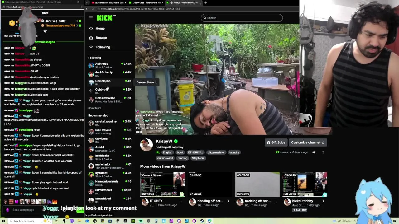This screenshot has width=399, height=224.
Task: Open JackDoherty channel in Following list
Action: (110, 74)
